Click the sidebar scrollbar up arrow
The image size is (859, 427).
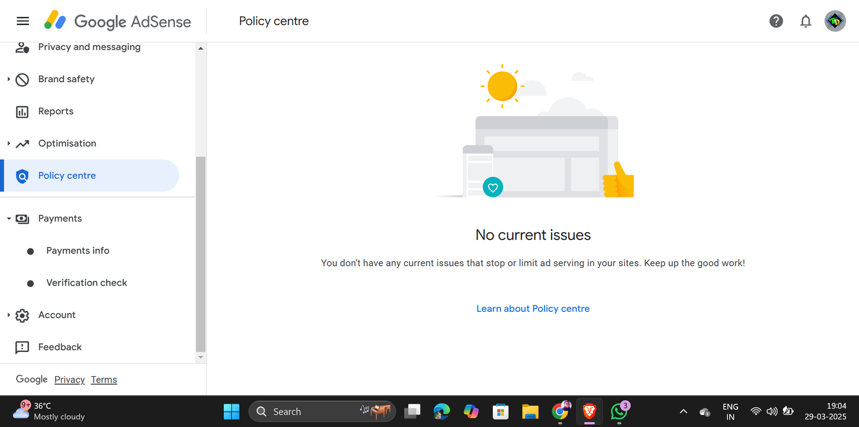[201, 48]
